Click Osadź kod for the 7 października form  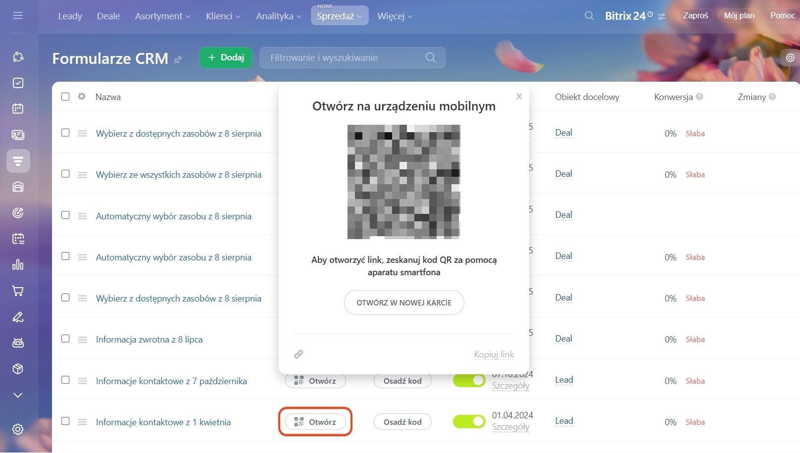pos(402,381)
